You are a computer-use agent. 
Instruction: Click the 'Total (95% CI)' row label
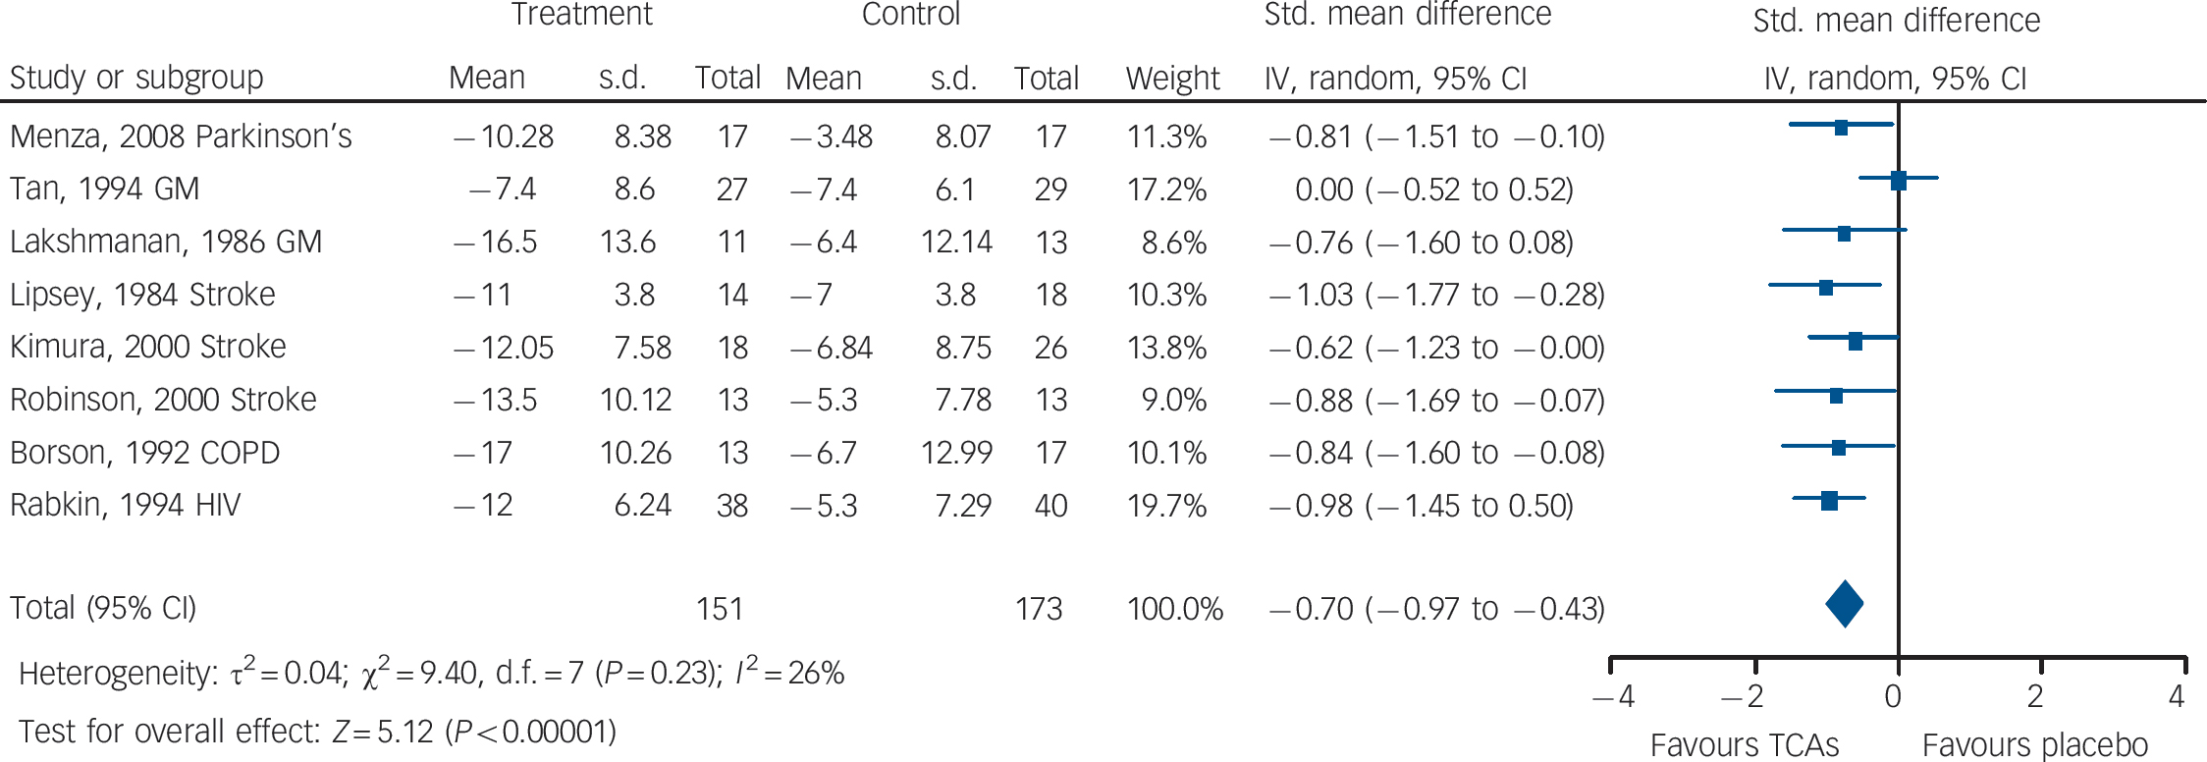tap(103, 608)
